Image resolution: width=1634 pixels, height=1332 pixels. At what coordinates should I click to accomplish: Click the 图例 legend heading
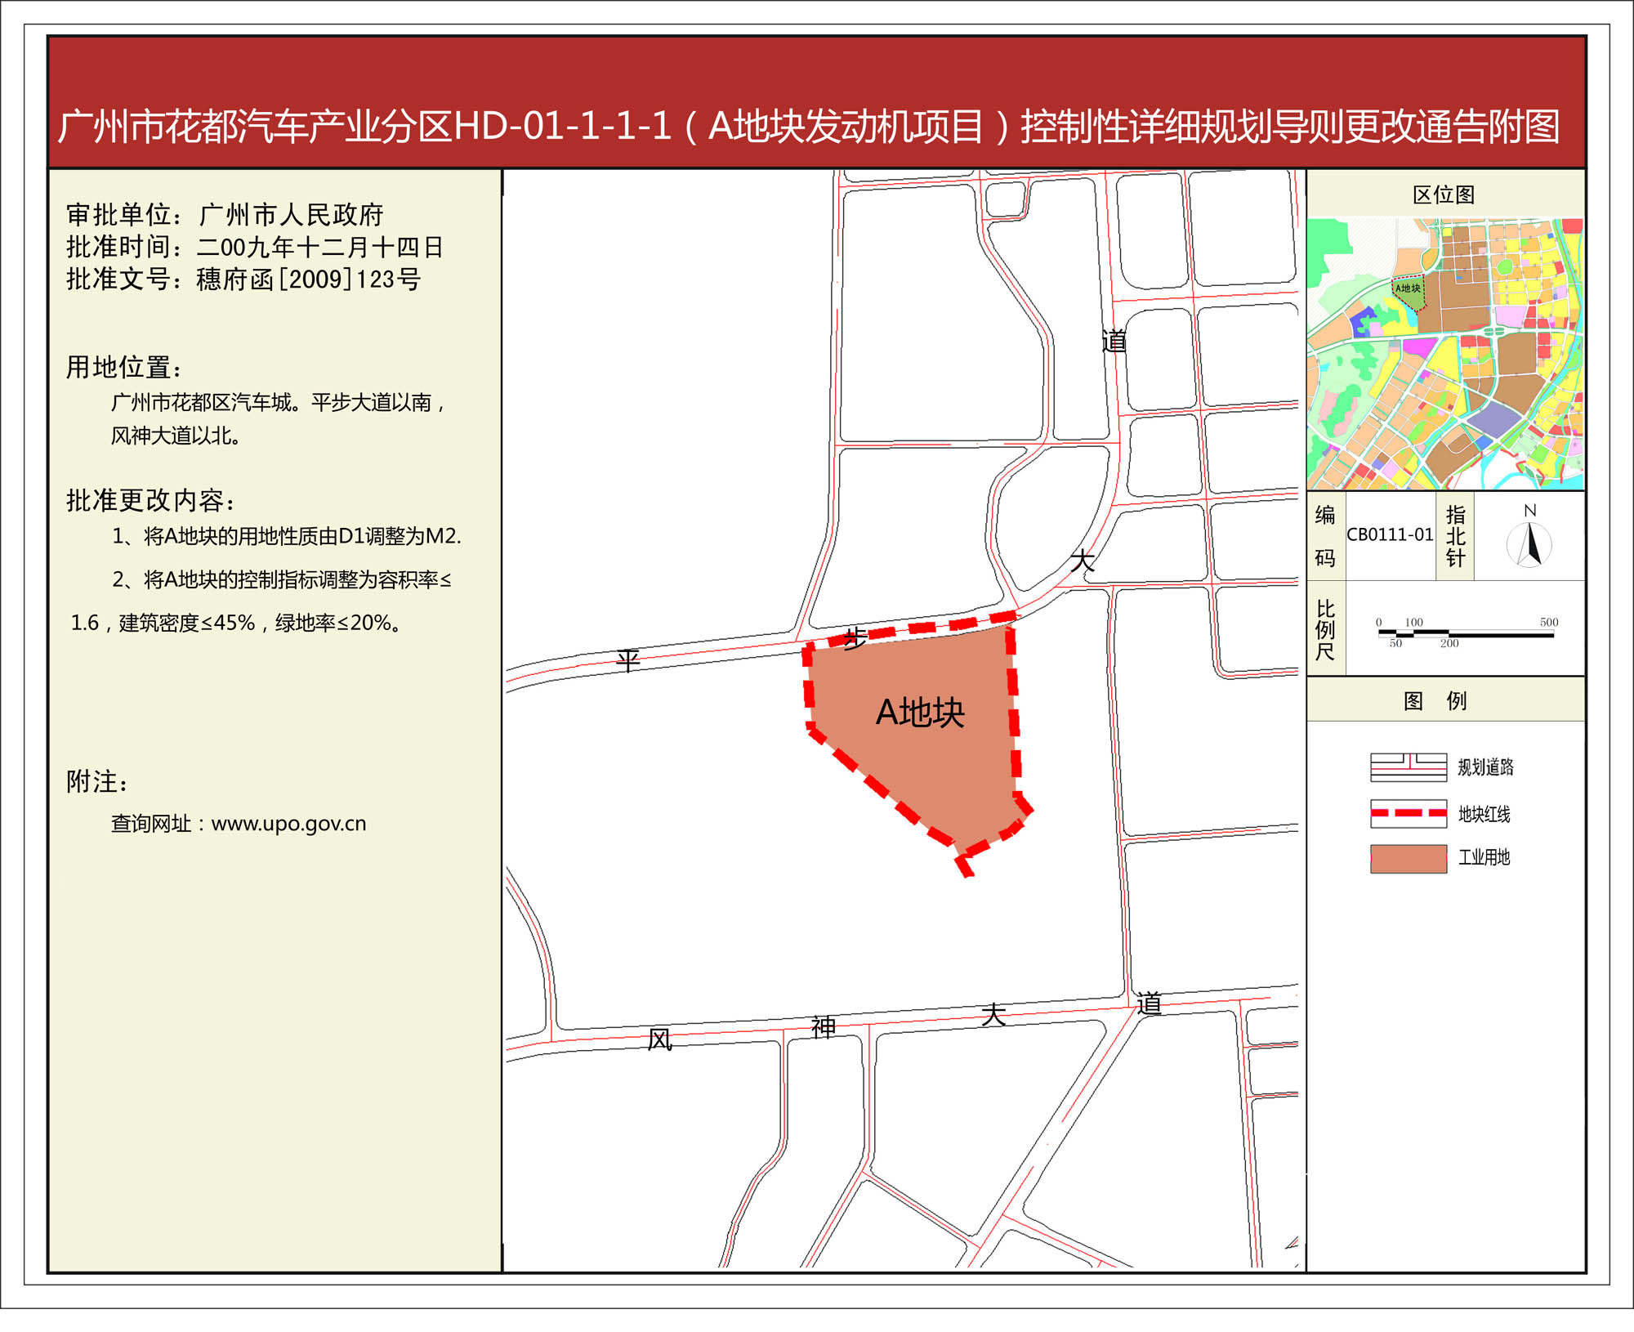[1435, 700]
